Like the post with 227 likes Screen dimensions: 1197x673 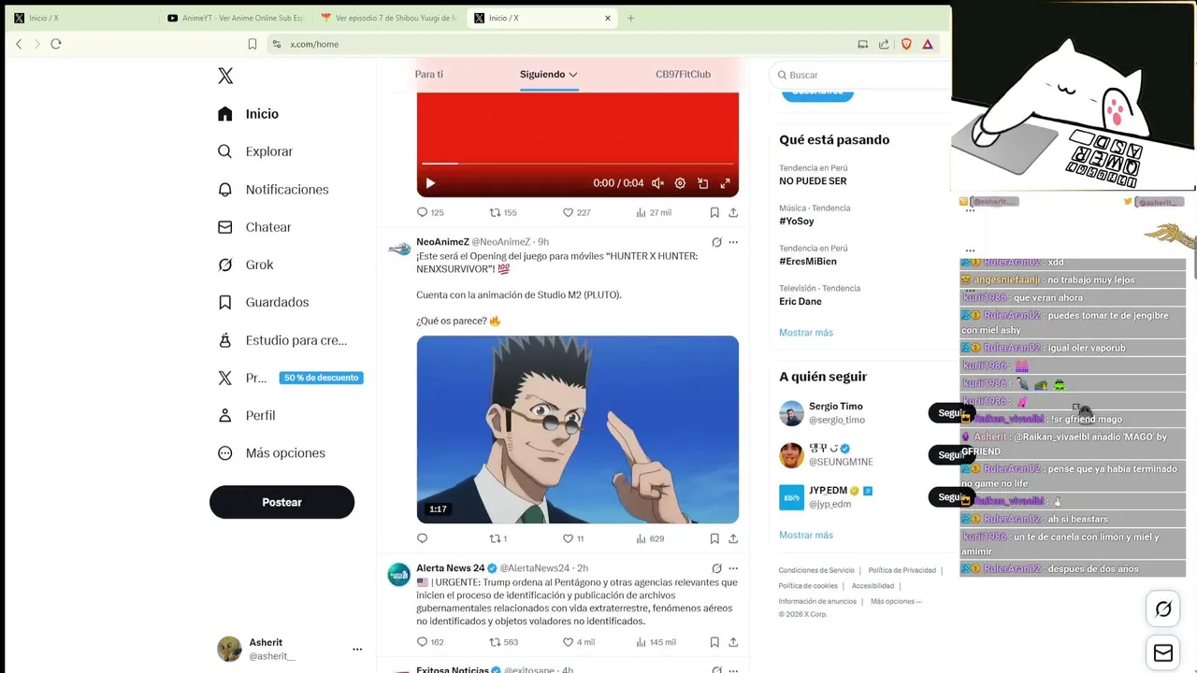point(576,212)
